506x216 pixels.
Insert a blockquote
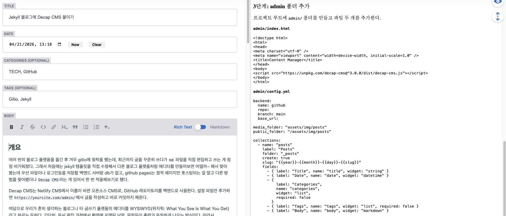pyautogui.click(x=75, y=127)
